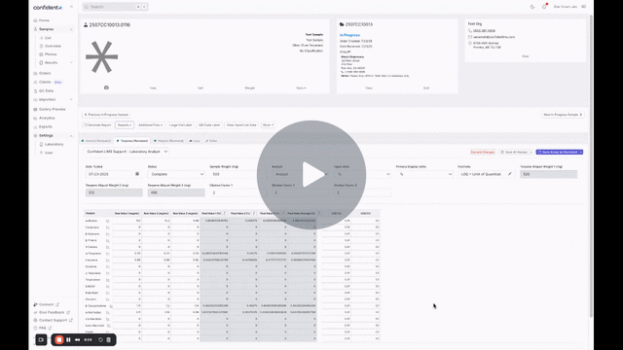Play the video with the center play button
The width and height of the screenshot is (623, 350).
[x=311, y=175]
